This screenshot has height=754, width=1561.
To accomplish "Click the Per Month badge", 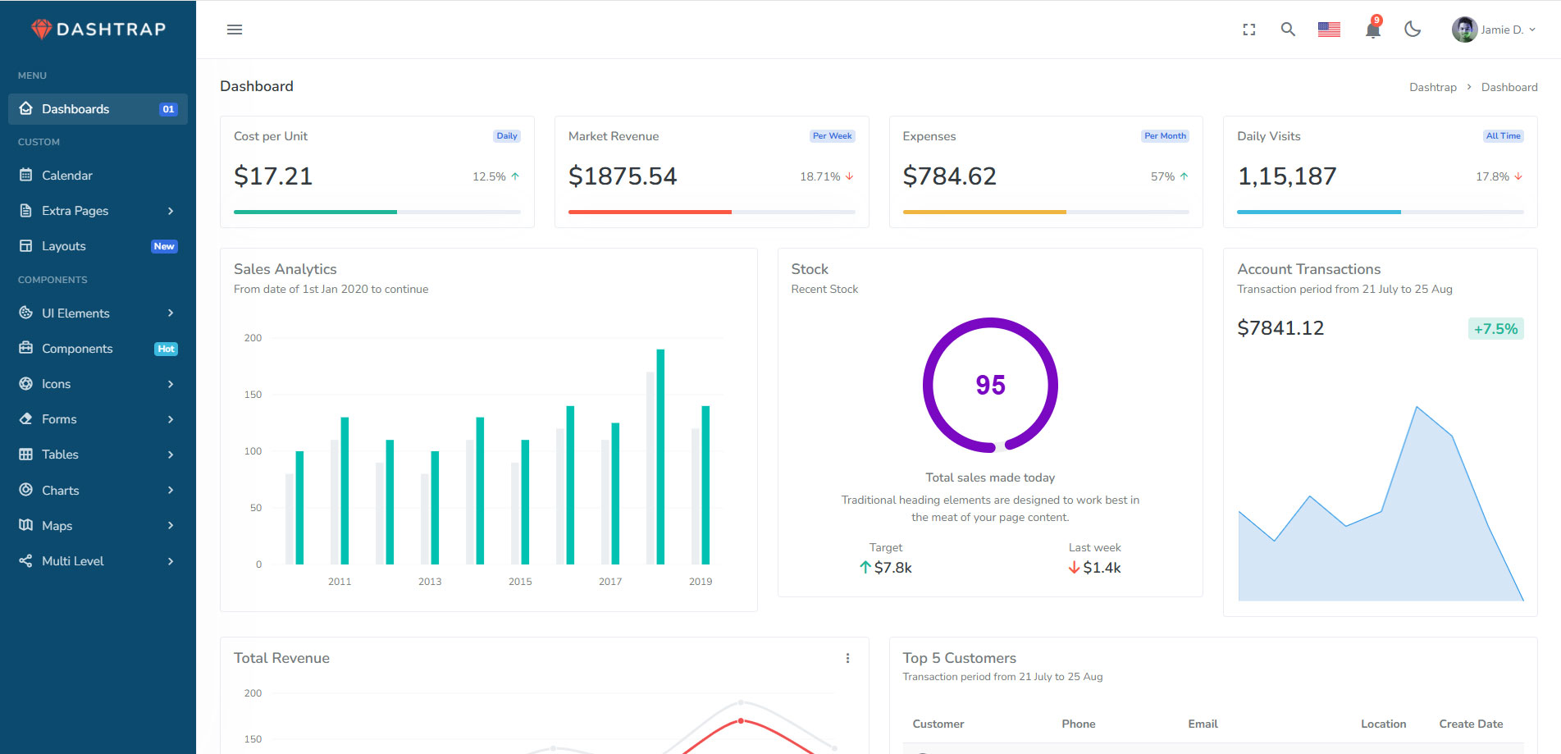I will pos(1165,136).
